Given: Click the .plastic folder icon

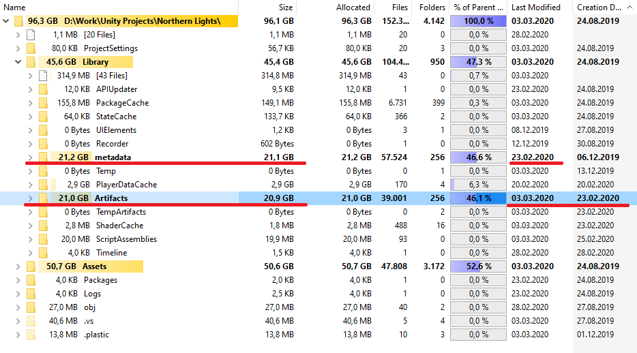Looking at the screenshot, I should coord(31,335).
